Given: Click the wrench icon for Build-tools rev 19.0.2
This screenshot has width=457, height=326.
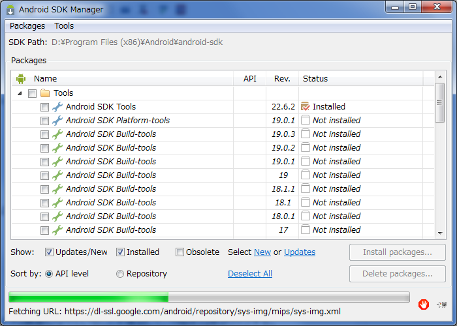Looking at the screenshot, I should point(57,148).
